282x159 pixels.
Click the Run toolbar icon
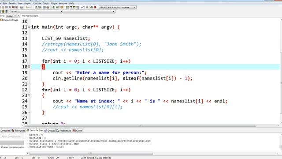pos(70,7)
